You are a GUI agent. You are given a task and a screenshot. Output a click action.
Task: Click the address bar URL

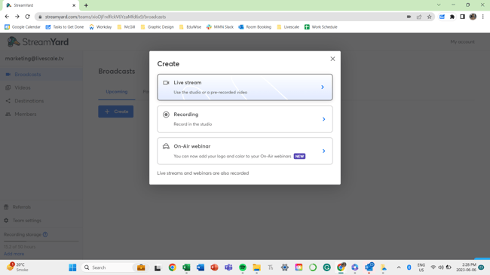click(x=106, y=17)
